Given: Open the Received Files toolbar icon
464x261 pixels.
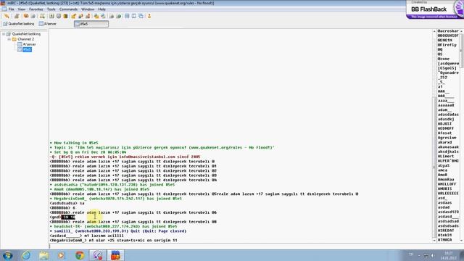Looking at the screenshot, I should (x=96, y=16).
